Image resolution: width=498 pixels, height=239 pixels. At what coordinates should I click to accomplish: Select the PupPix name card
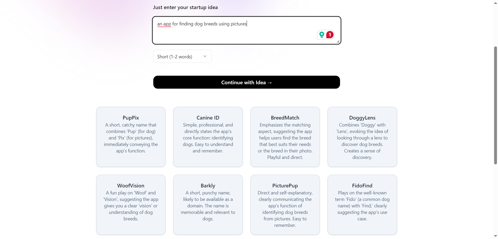[x=131, y=137]
